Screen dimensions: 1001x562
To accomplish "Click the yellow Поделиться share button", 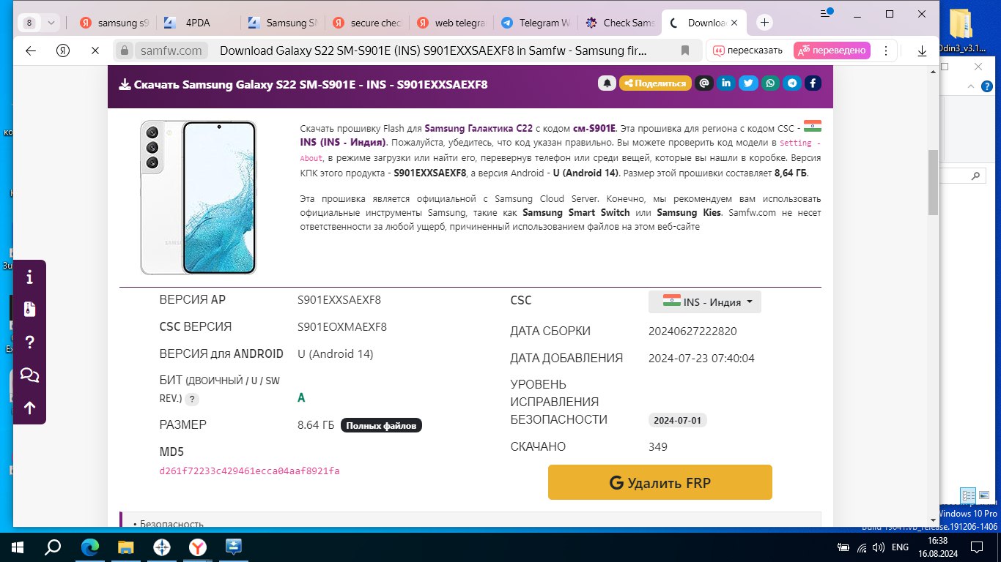I will pyautogui.click(x=655, y=83).
